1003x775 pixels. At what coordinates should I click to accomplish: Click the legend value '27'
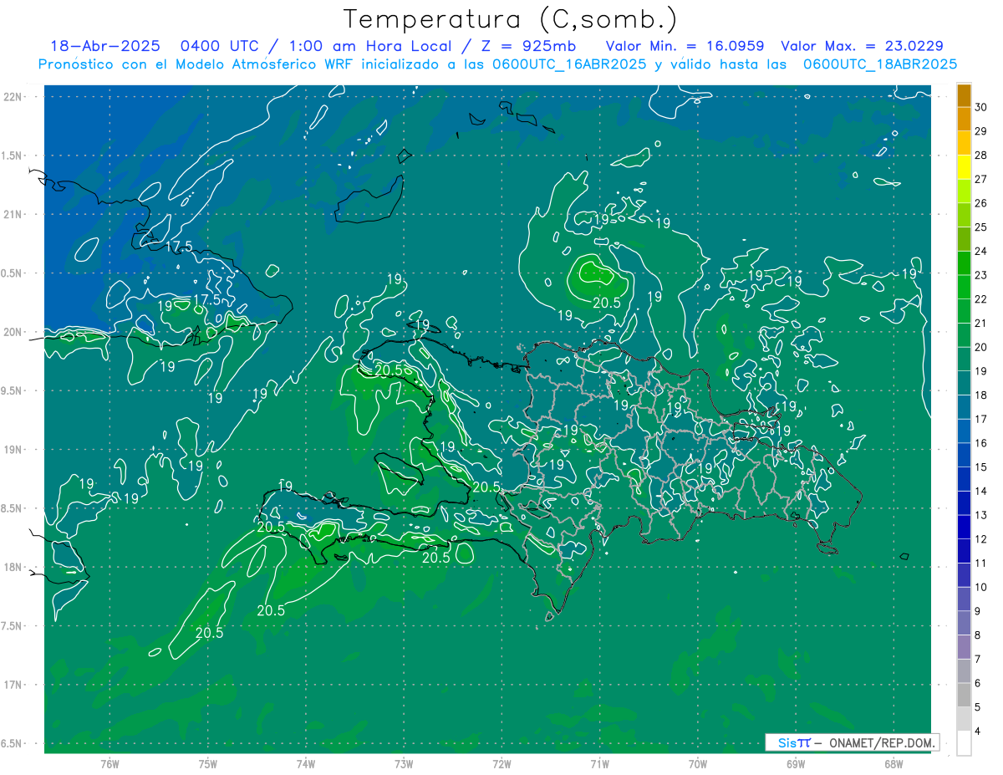coord(981,179)
